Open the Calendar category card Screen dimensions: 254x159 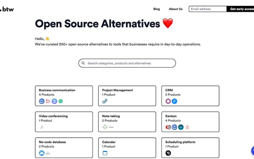pos(127,148)
